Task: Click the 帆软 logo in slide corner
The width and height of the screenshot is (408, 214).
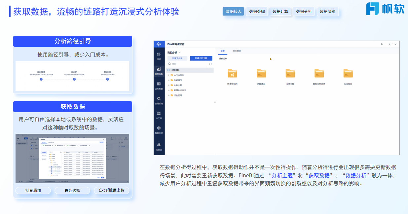Action: 385,9
